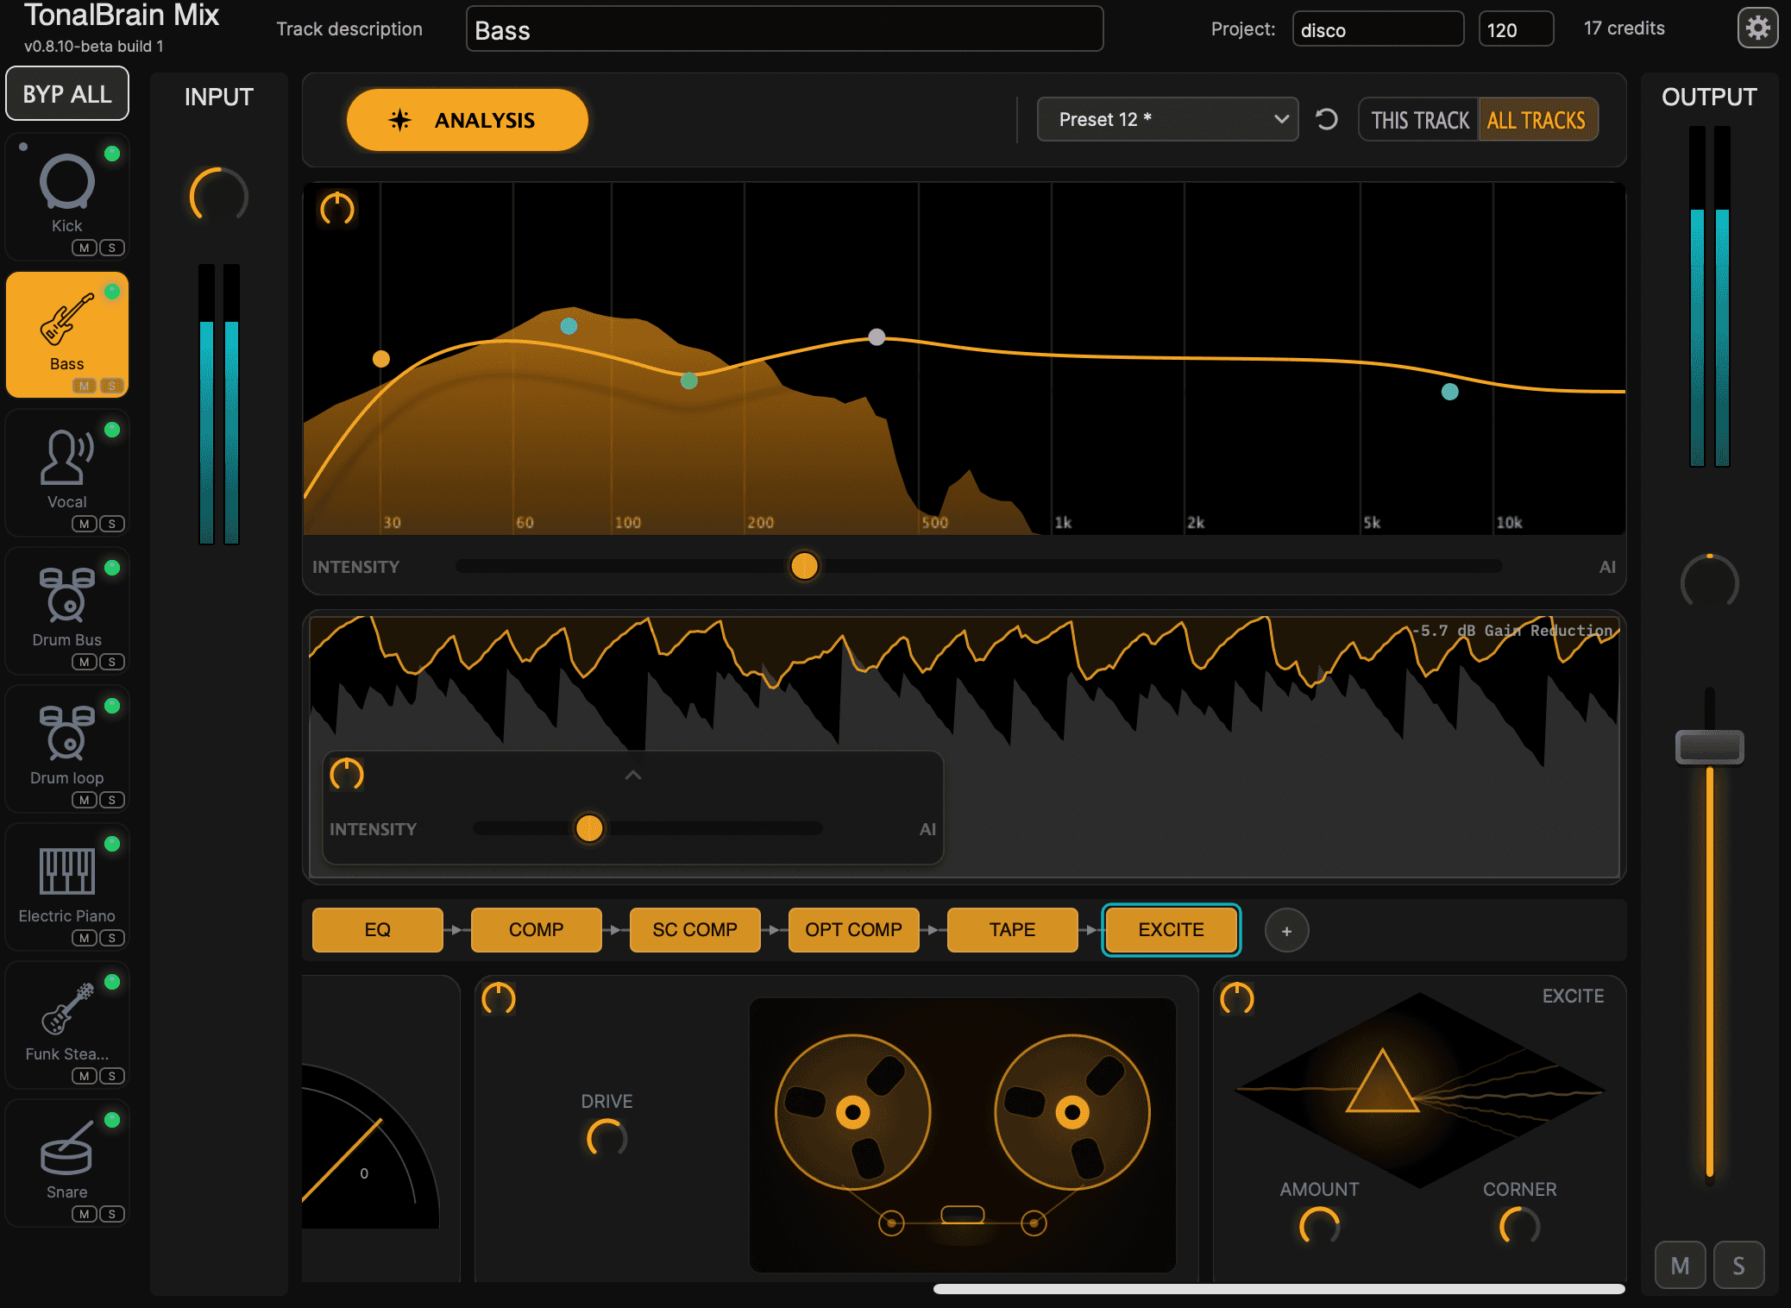Mute the Kick track
1791x1308 pixels.
coord(84,248)
